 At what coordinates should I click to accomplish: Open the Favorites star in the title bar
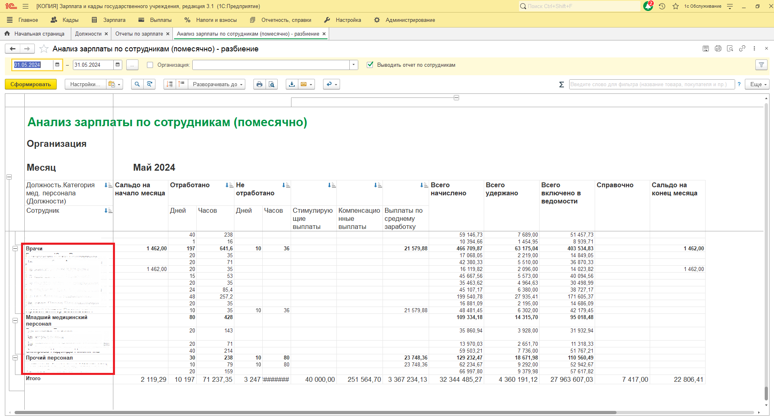pyautogui.click(x=675, y=6)
